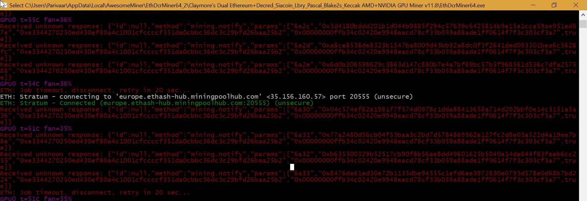Click the white text cursor block

[x=292, y=167]
